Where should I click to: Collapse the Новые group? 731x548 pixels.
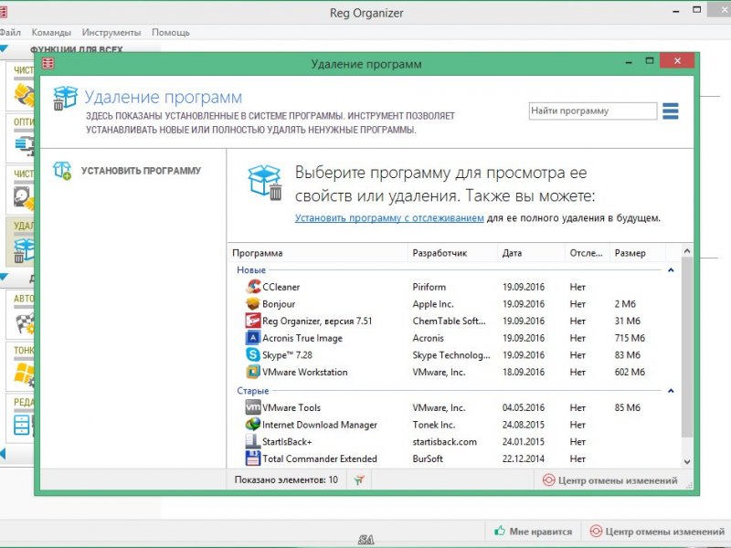click(x=671, y=270)
